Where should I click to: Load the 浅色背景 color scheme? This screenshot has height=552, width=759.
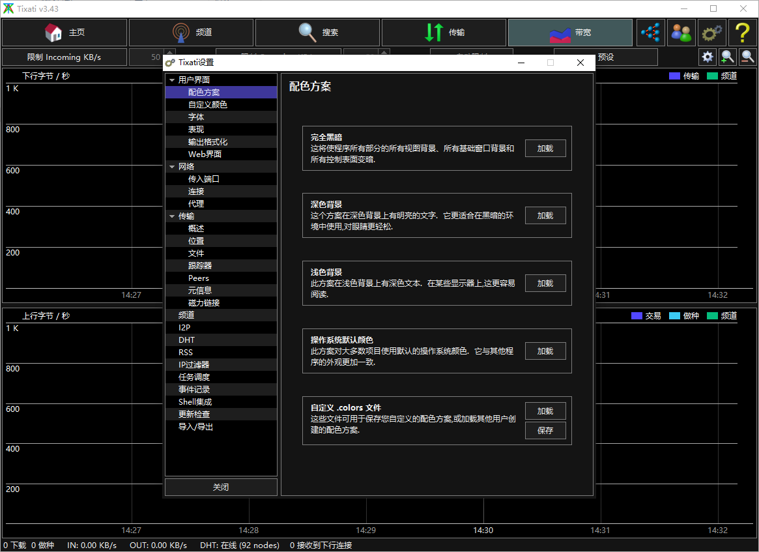pyautogui.click(x=545, y=283)
